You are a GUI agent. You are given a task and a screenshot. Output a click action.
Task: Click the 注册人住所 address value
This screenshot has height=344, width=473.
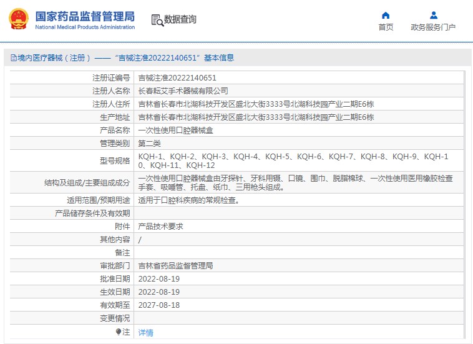[x=256, y=104]
